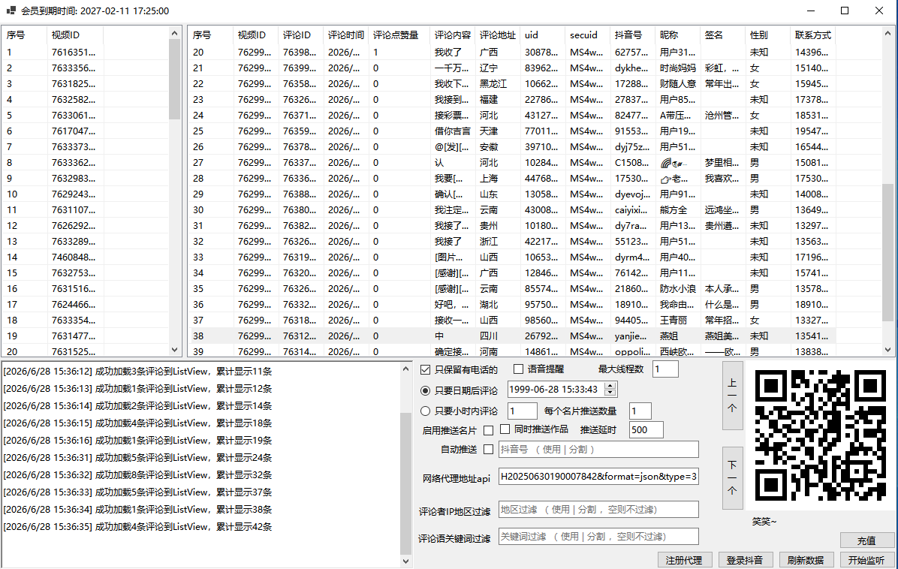Viewport: 898px width, 569px height.
Task: Click the 抖音号 column header
Action: (632, 35)
